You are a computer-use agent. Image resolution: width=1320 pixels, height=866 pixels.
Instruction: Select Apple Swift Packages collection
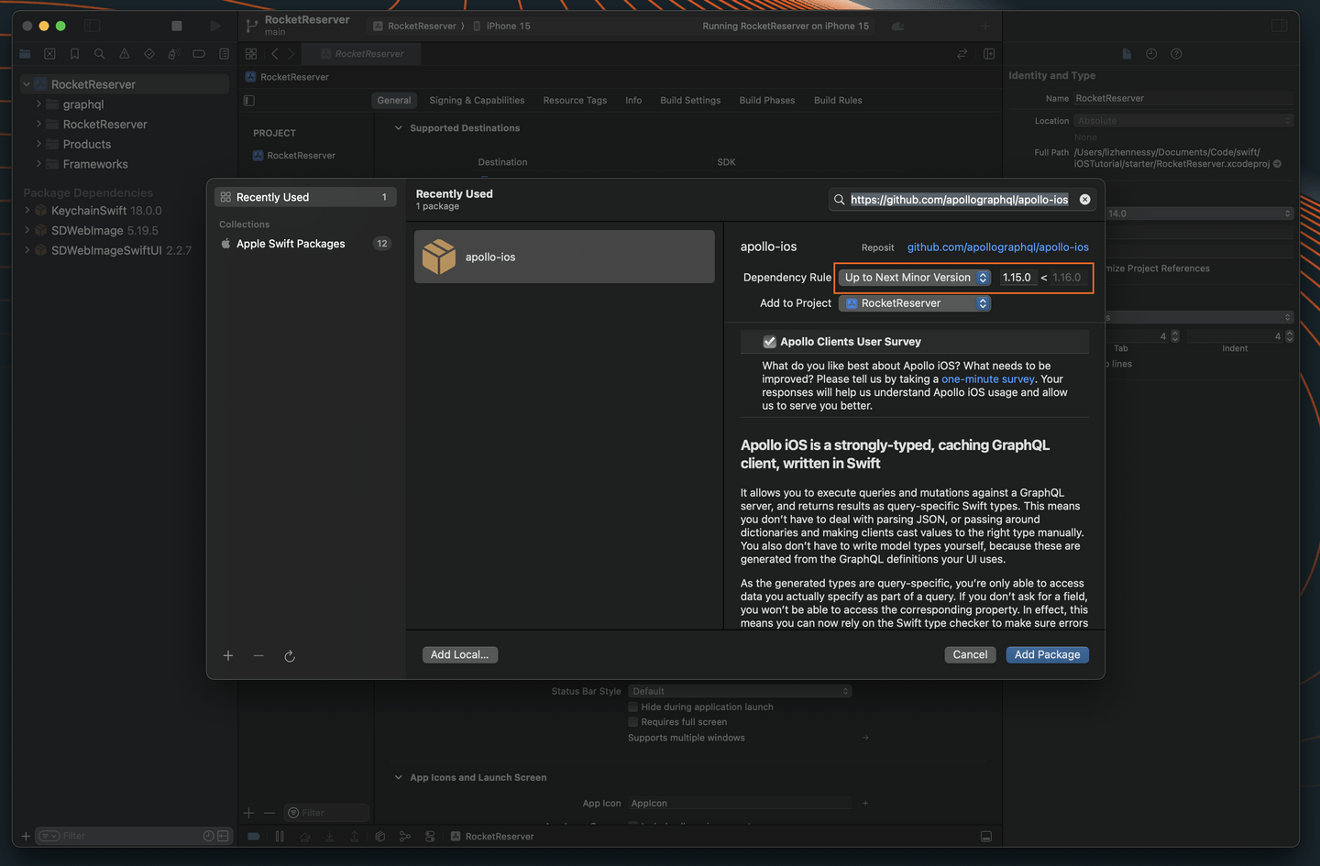click(291, 244)
